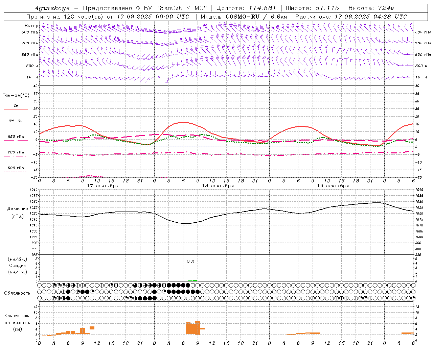Select the Широта: 51.115 latitude value
This screenshot has height=346, width=433.
[312, 8]
